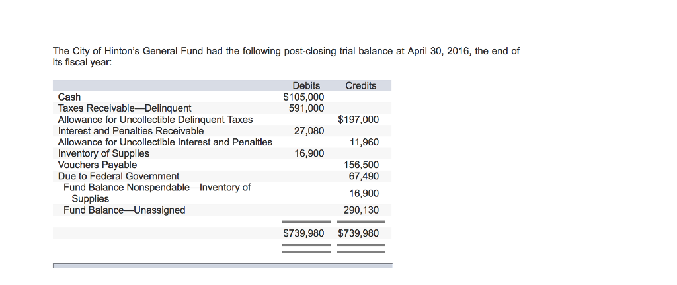Viewport: 677px width, 285px height.
Task: Select the Due to Federal Government label
Action: (118, 176)
